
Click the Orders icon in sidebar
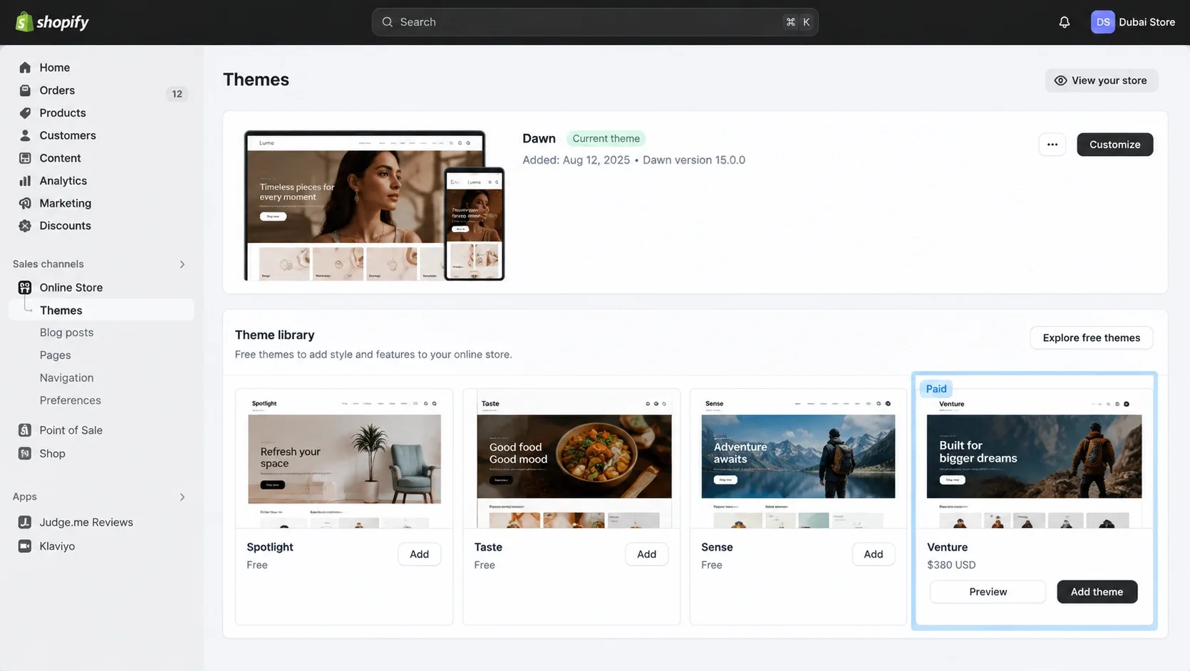[x=25, y=90]
